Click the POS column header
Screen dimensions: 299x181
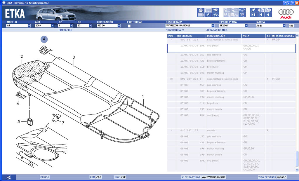coord(171,36)
